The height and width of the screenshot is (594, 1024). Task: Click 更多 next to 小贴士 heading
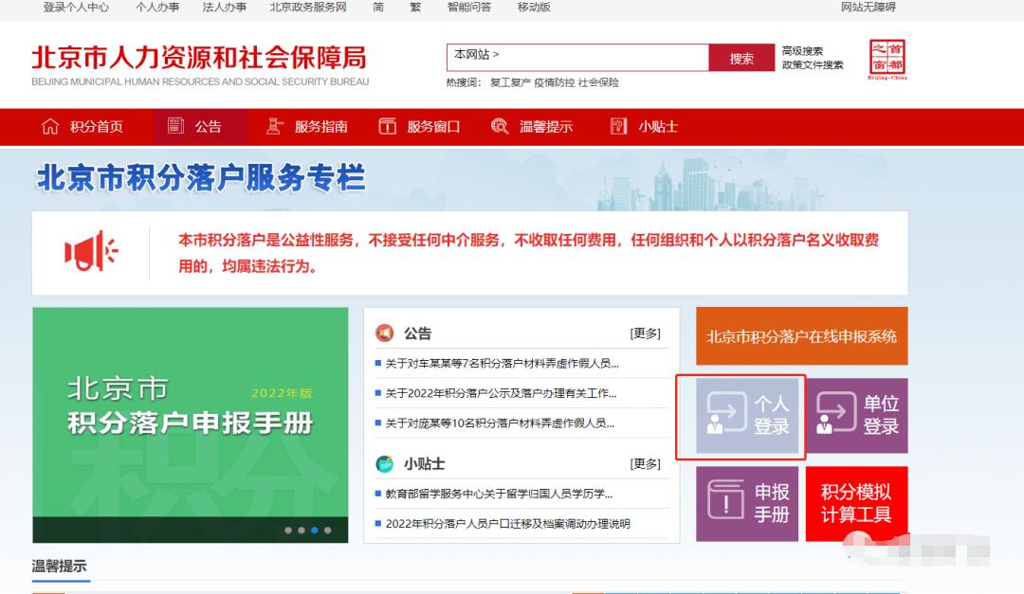646,464
